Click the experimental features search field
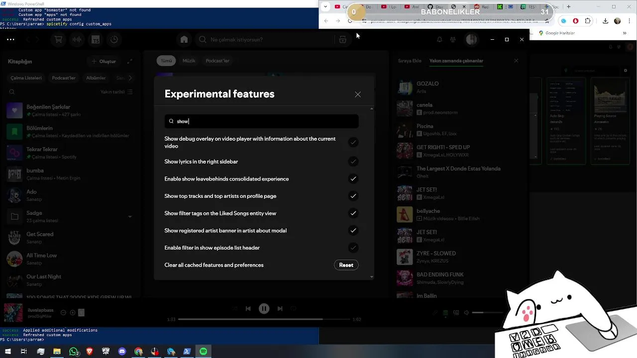 [x=261, y=121]
